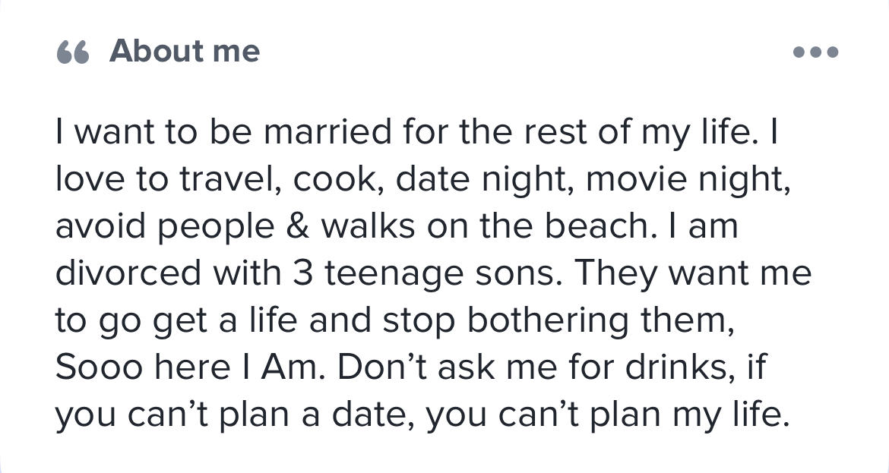The width and height of the screenshot is (889, 473).
Task: Click the 'Sooo here I Am' text
Action: tap(187, 367)
